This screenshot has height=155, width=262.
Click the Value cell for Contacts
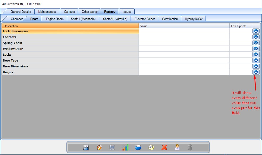(184, 37)
